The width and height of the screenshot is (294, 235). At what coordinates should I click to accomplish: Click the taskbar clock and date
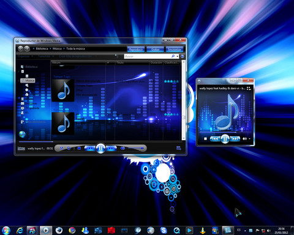(x=281, y=231)
